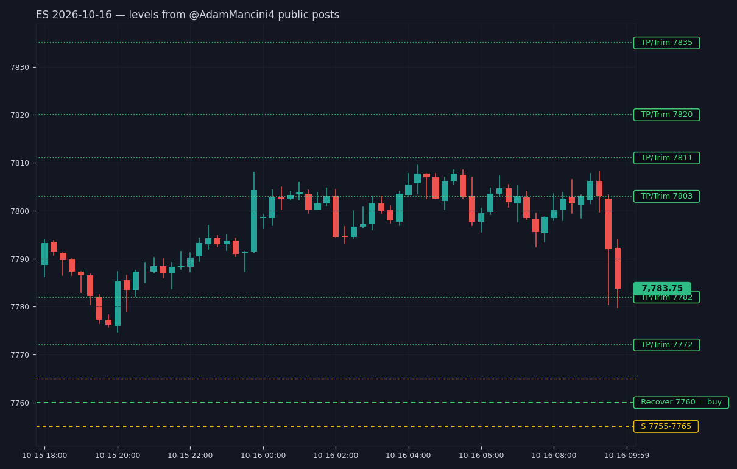
Task: Click the 7810 y-axis price tick
Action: click(20, 163)
